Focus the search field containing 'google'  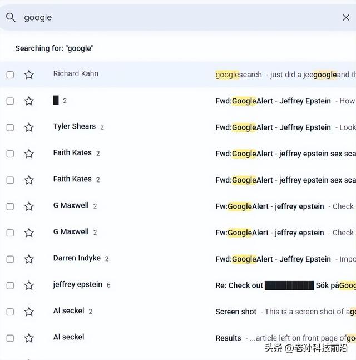pyautogui.click(x=178, y=17)
